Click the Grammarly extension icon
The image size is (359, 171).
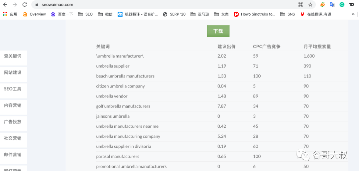coord(342,5)
